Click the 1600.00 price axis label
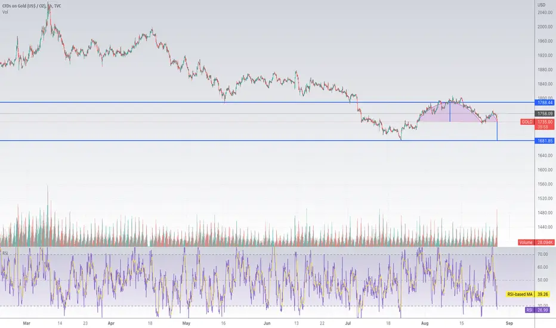 coord(545,170)
